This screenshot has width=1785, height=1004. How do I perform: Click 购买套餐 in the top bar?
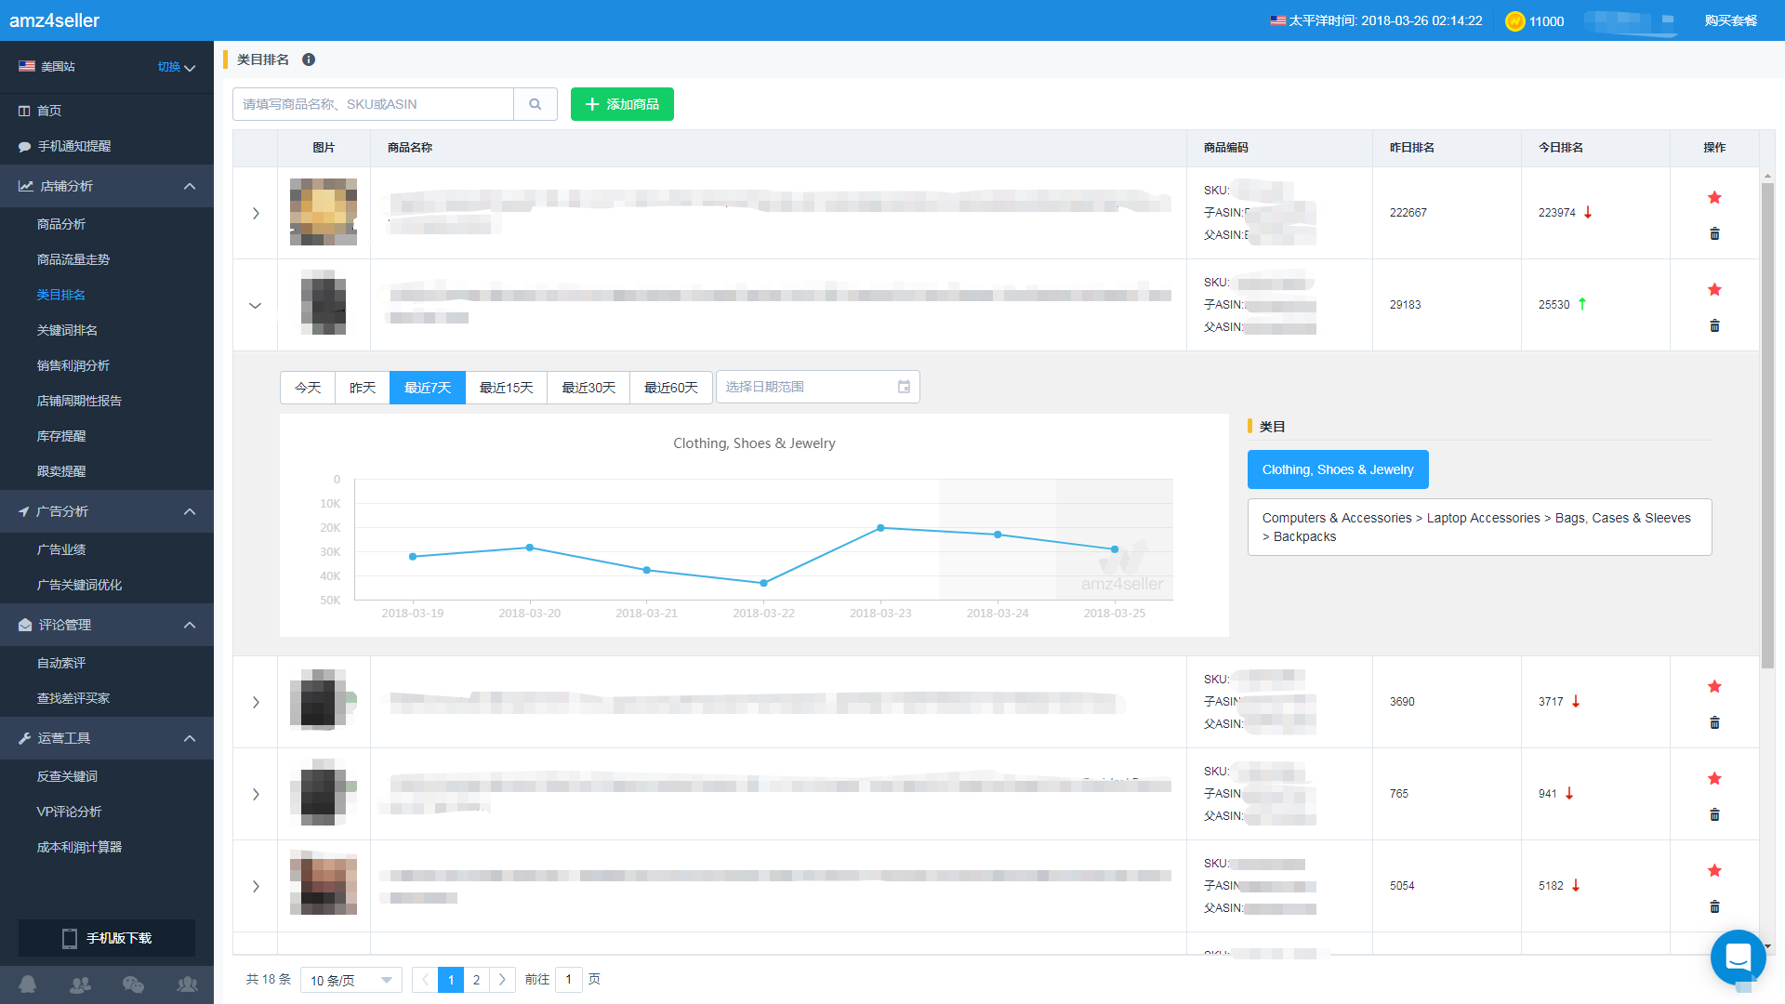[1730, 20]
